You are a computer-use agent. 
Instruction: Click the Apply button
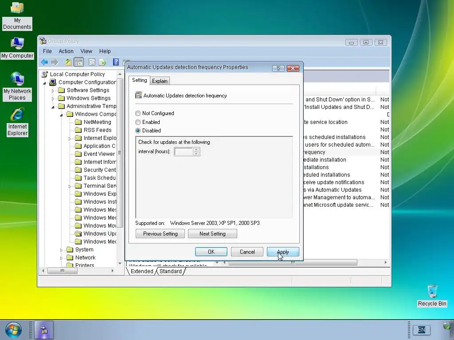tap(283, 252)
